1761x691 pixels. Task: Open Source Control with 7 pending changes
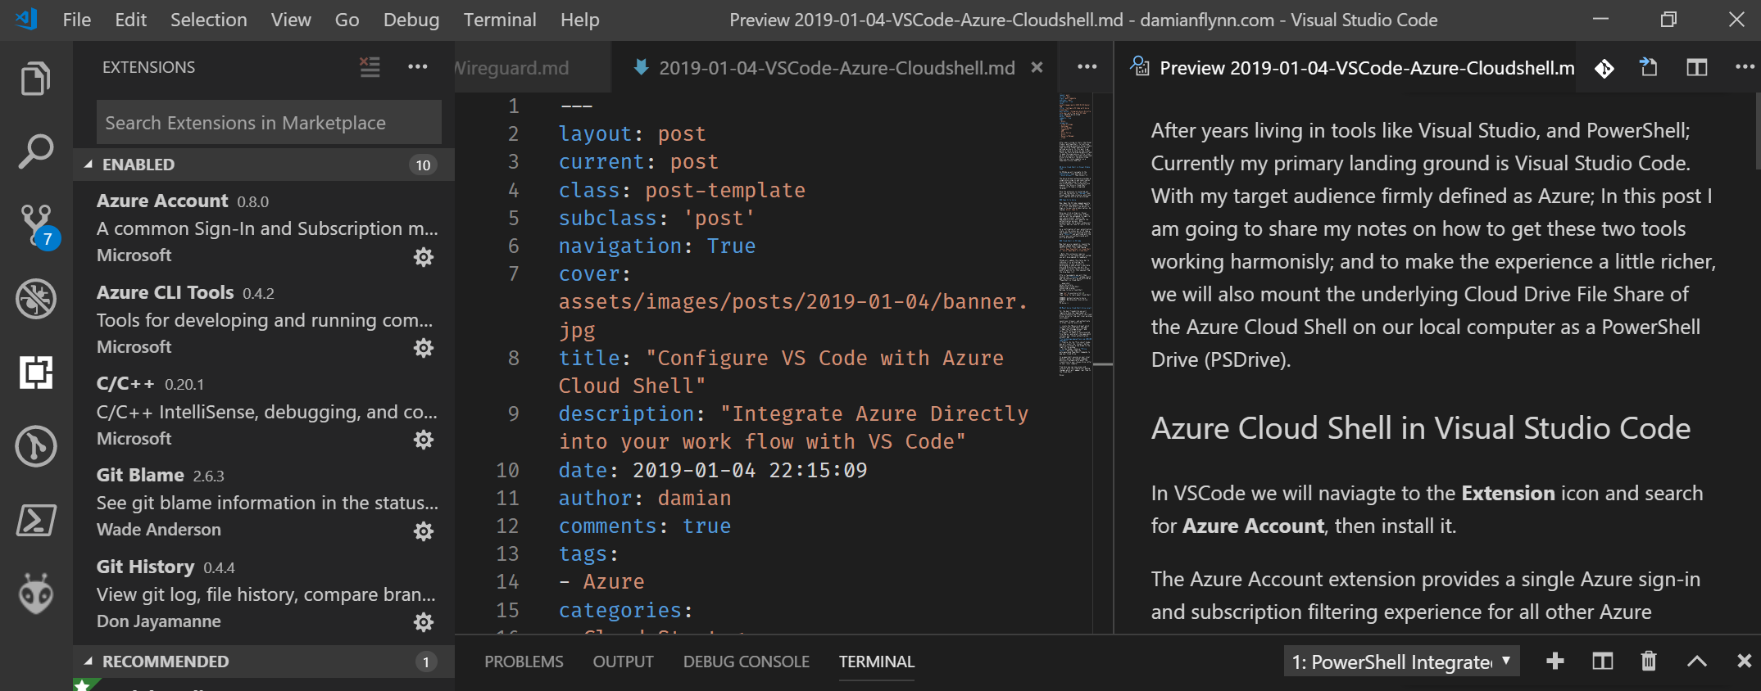pyautogui.click(x=38, y=226)
